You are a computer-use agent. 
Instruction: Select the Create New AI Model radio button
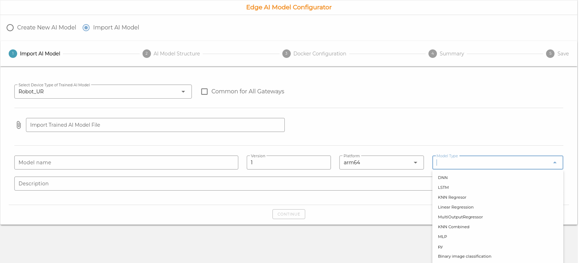pyautogui.click(x=10, y=28)
